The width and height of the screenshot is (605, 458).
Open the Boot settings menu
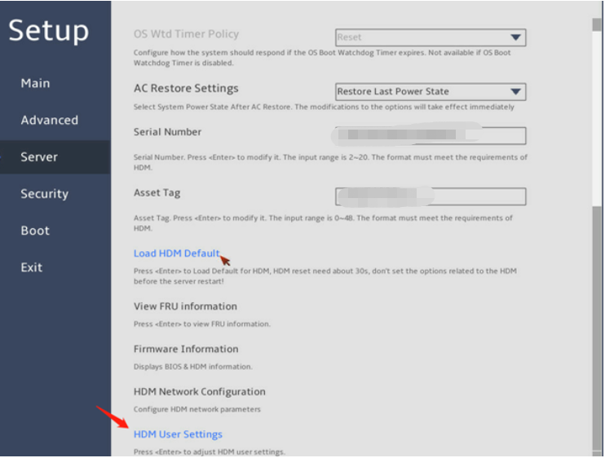pos(35,231)
